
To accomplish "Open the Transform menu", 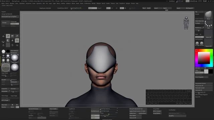I will point(122,3).
